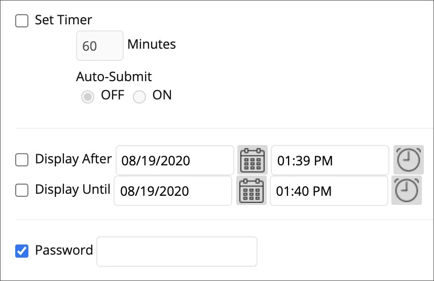Image resolution: width=434 pixels, height=281 pixels.
Task: Open the Display Until date calendar picker
Action: pyautogui.click(x=251, y=191)
